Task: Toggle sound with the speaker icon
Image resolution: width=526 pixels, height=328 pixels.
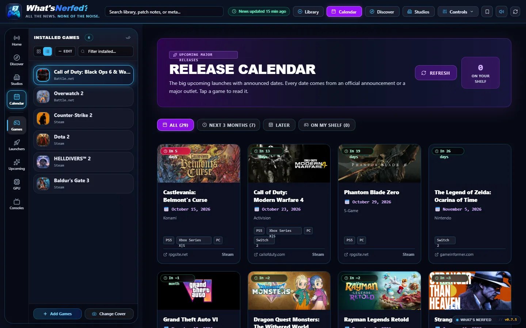Action: pyautogui.click(x=501, y=12)
